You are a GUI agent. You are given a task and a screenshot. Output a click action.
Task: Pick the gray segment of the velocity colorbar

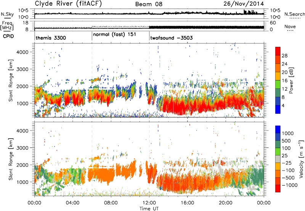[x=278, y=159]
